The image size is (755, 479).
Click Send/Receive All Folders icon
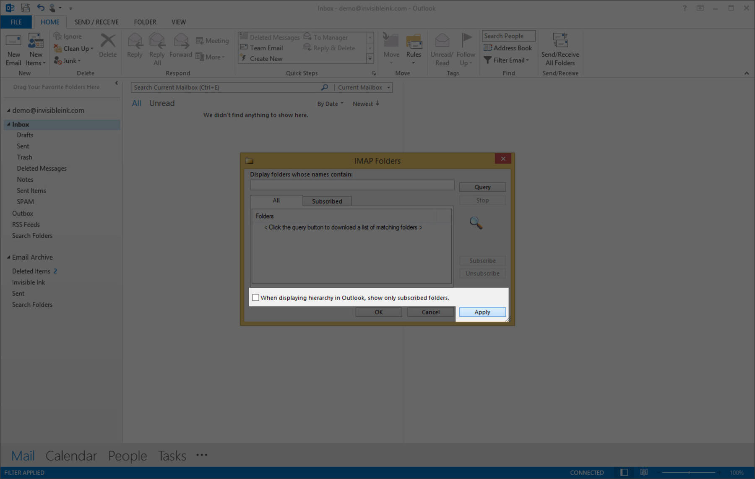pos(560,42)
